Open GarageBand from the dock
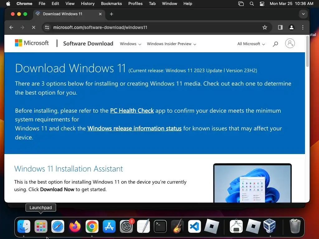This screenshot has width=319, height=239. click(177, 226)
